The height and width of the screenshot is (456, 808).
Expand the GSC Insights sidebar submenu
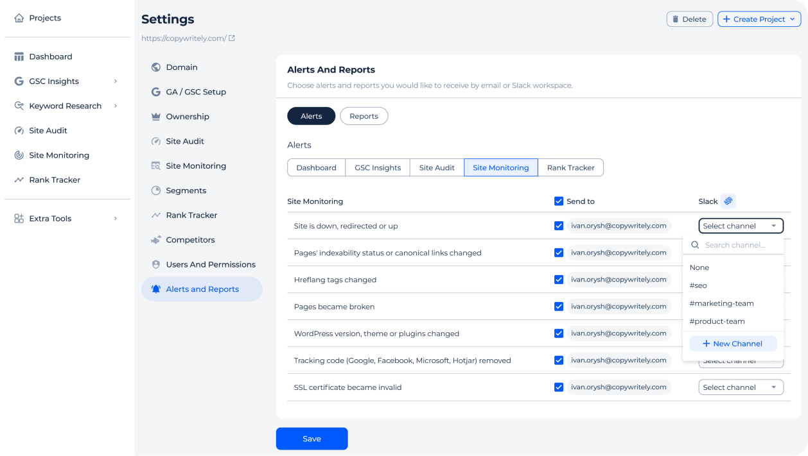coord(116,81)
